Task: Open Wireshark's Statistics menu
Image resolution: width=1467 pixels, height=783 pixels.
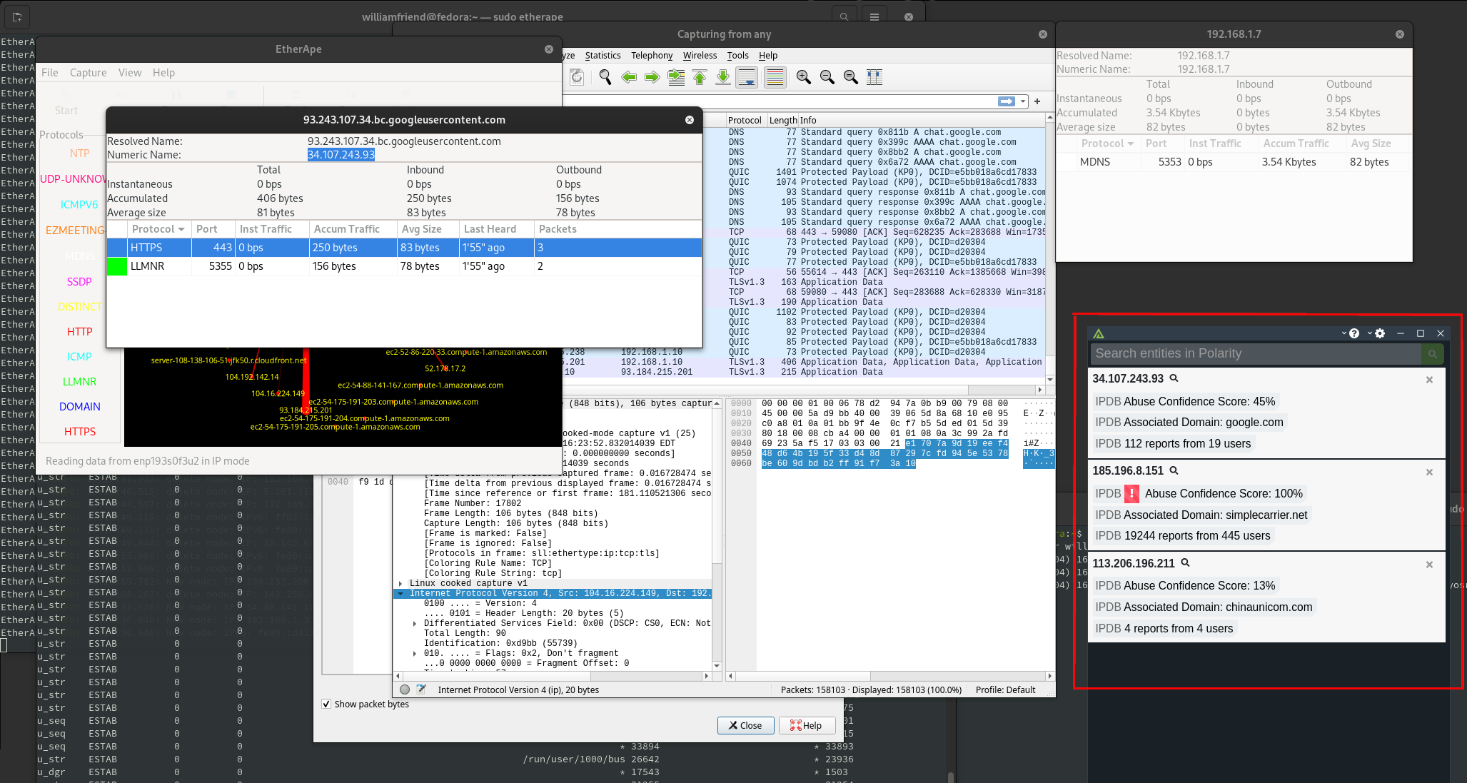Action: coord(603,55)
